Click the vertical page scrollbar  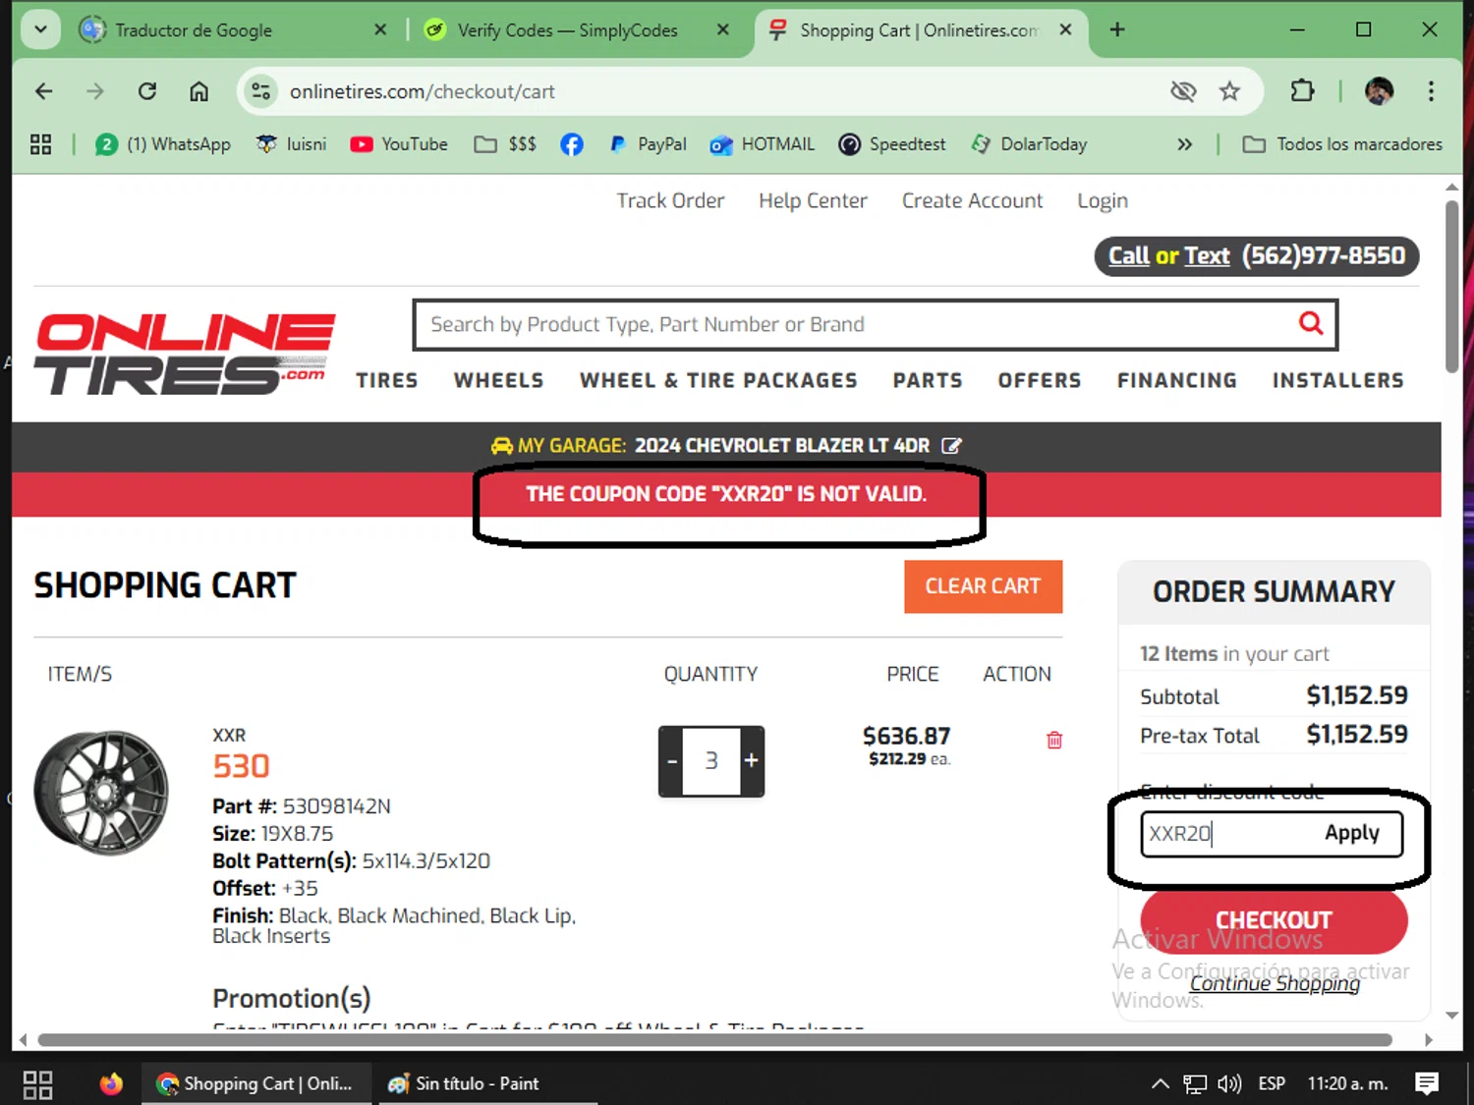(1451, 287)
